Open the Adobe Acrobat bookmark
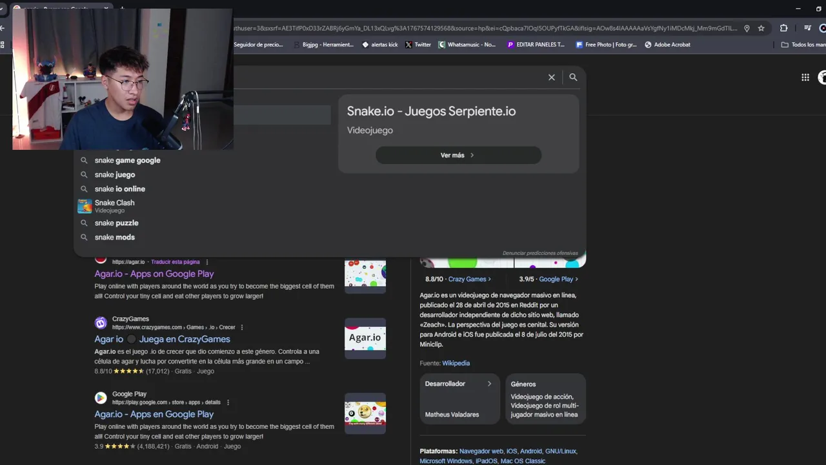Viewport: 826px width, 465px height. [x=667, y=45]
